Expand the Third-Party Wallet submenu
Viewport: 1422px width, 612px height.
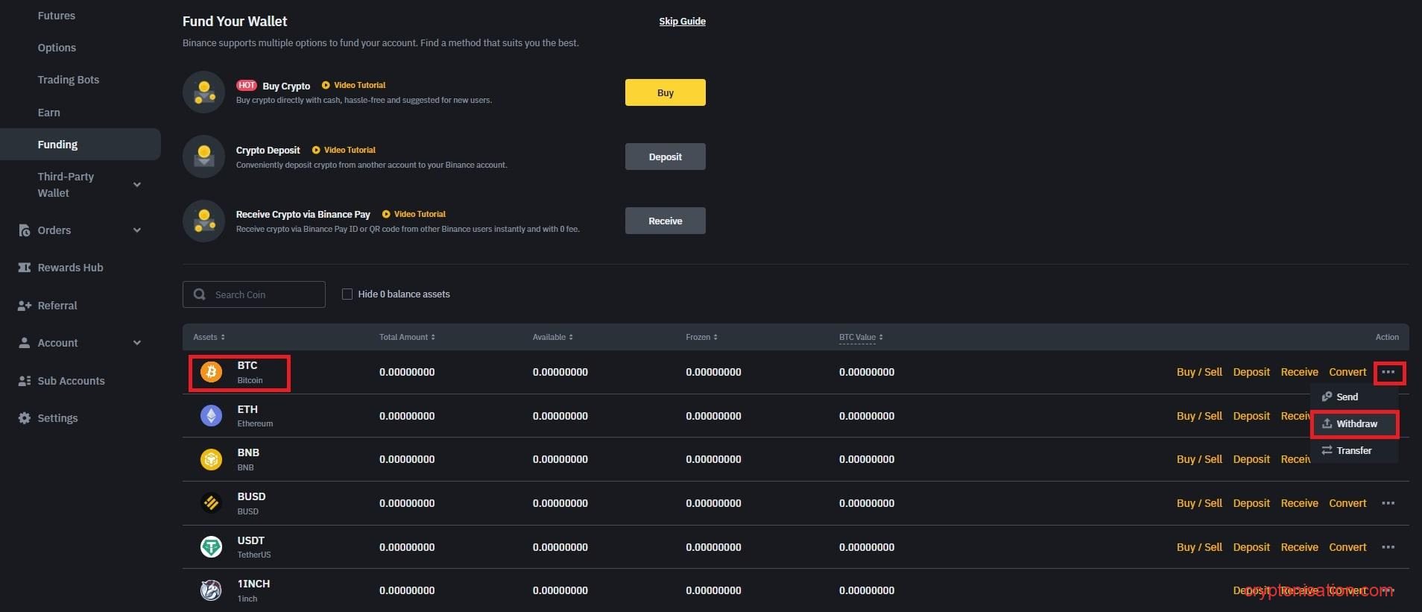136,185
